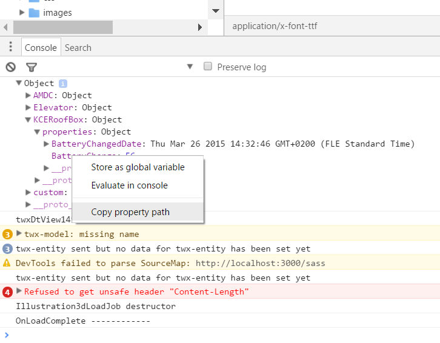
Task: Click the orange 3 warning count badge
Action: [8, 234]
